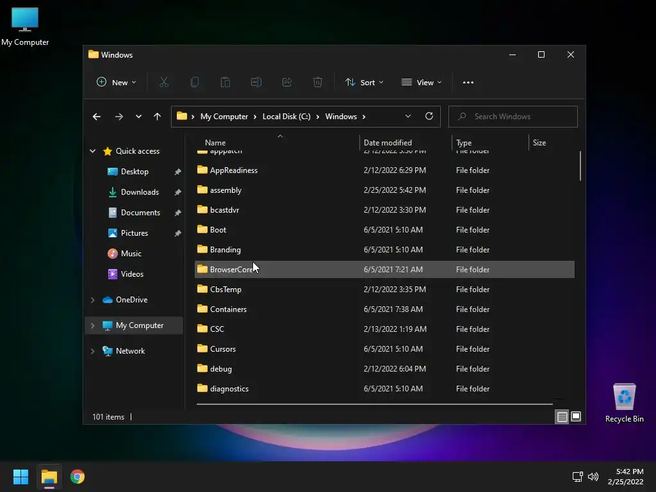
Task: Select Videos in the sidebar
Action: click(x=132, y=274)
